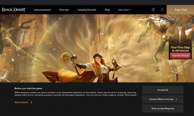
Task: Open Choose What to Accept options
Action: [x=163, y=99]
